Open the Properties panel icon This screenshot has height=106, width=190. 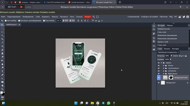(x=154, y=29)
